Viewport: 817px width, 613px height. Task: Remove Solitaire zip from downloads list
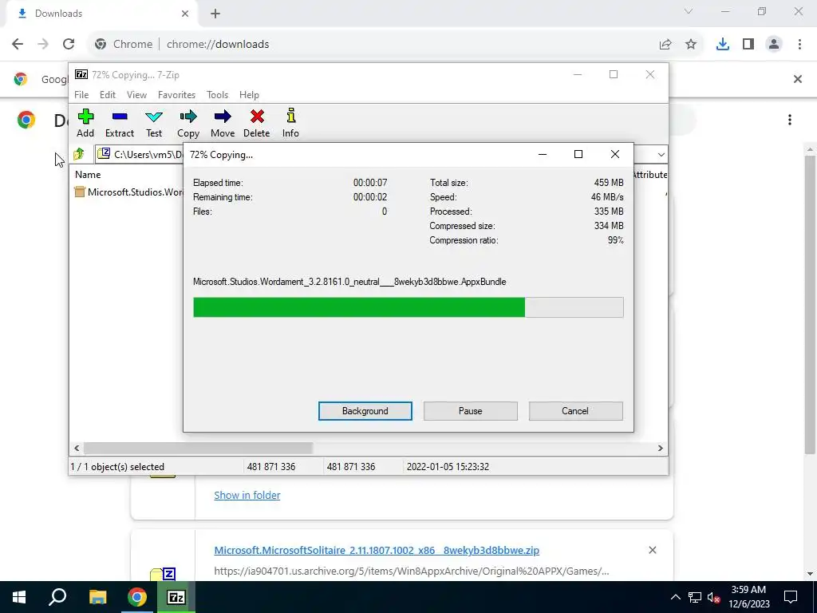653,550
